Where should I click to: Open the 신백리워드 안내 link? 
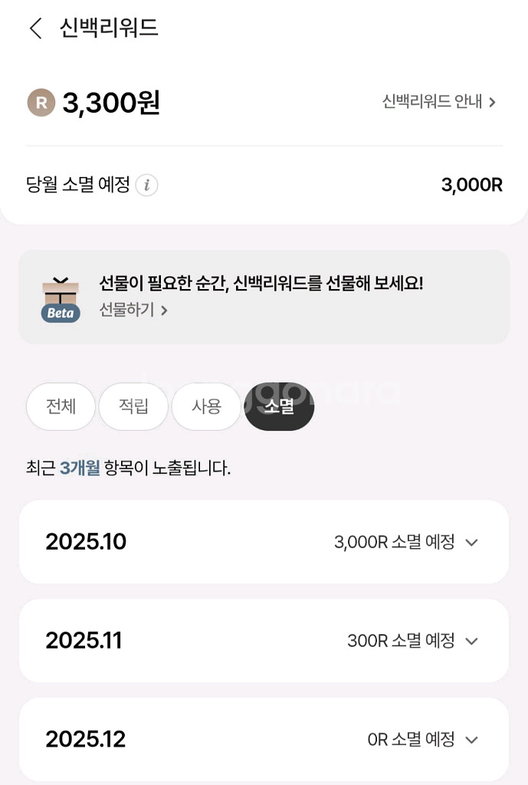(432, 102)
